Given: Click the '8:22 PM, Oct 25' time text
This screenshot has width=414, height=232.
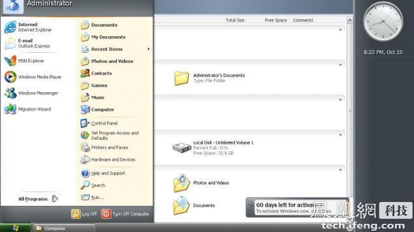Looking at the screenshot, I should click(383, 52).
